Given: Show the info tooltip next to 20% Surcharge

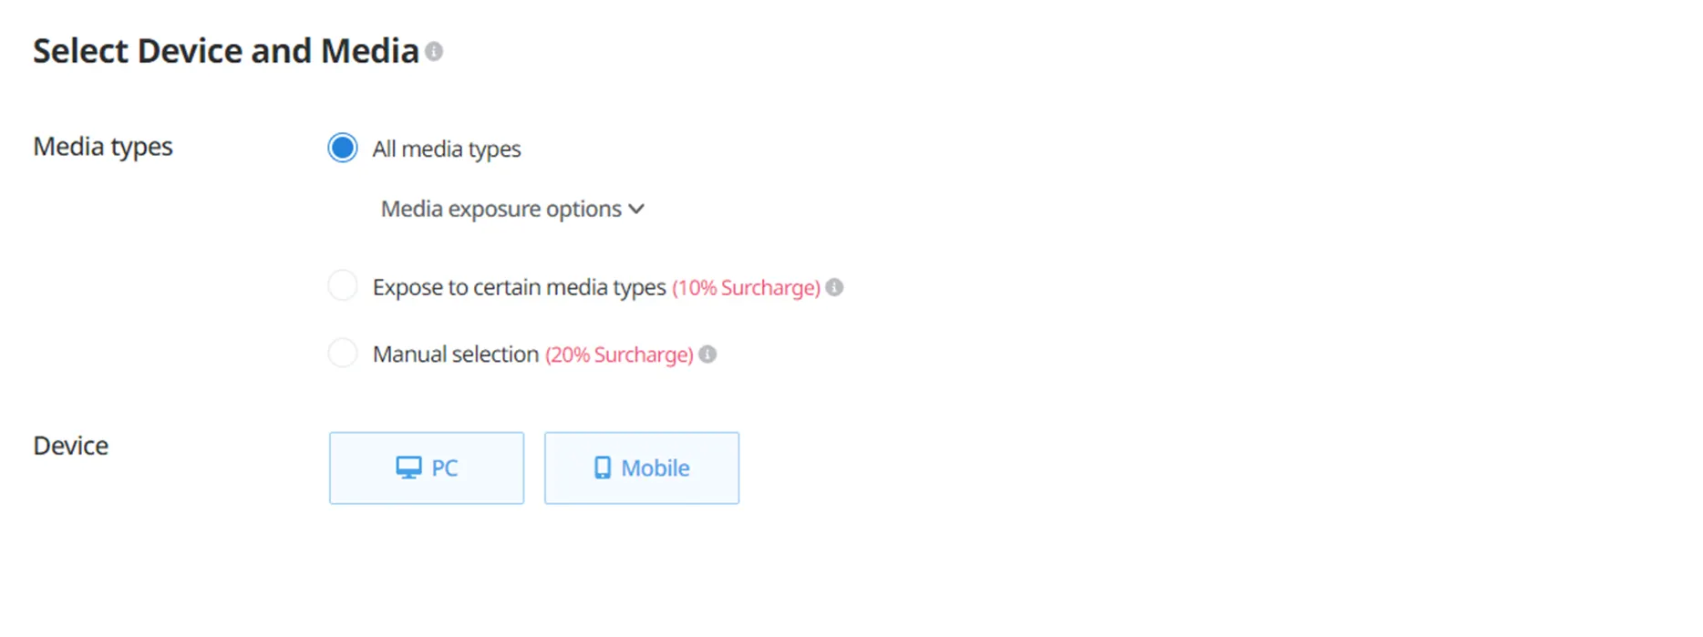Looking at the screenshot, I should tap(707, 354).
